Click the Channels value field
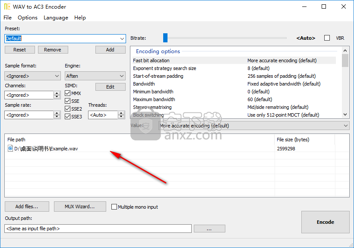This screenshot has height=248, width=354. coord(29,95)
